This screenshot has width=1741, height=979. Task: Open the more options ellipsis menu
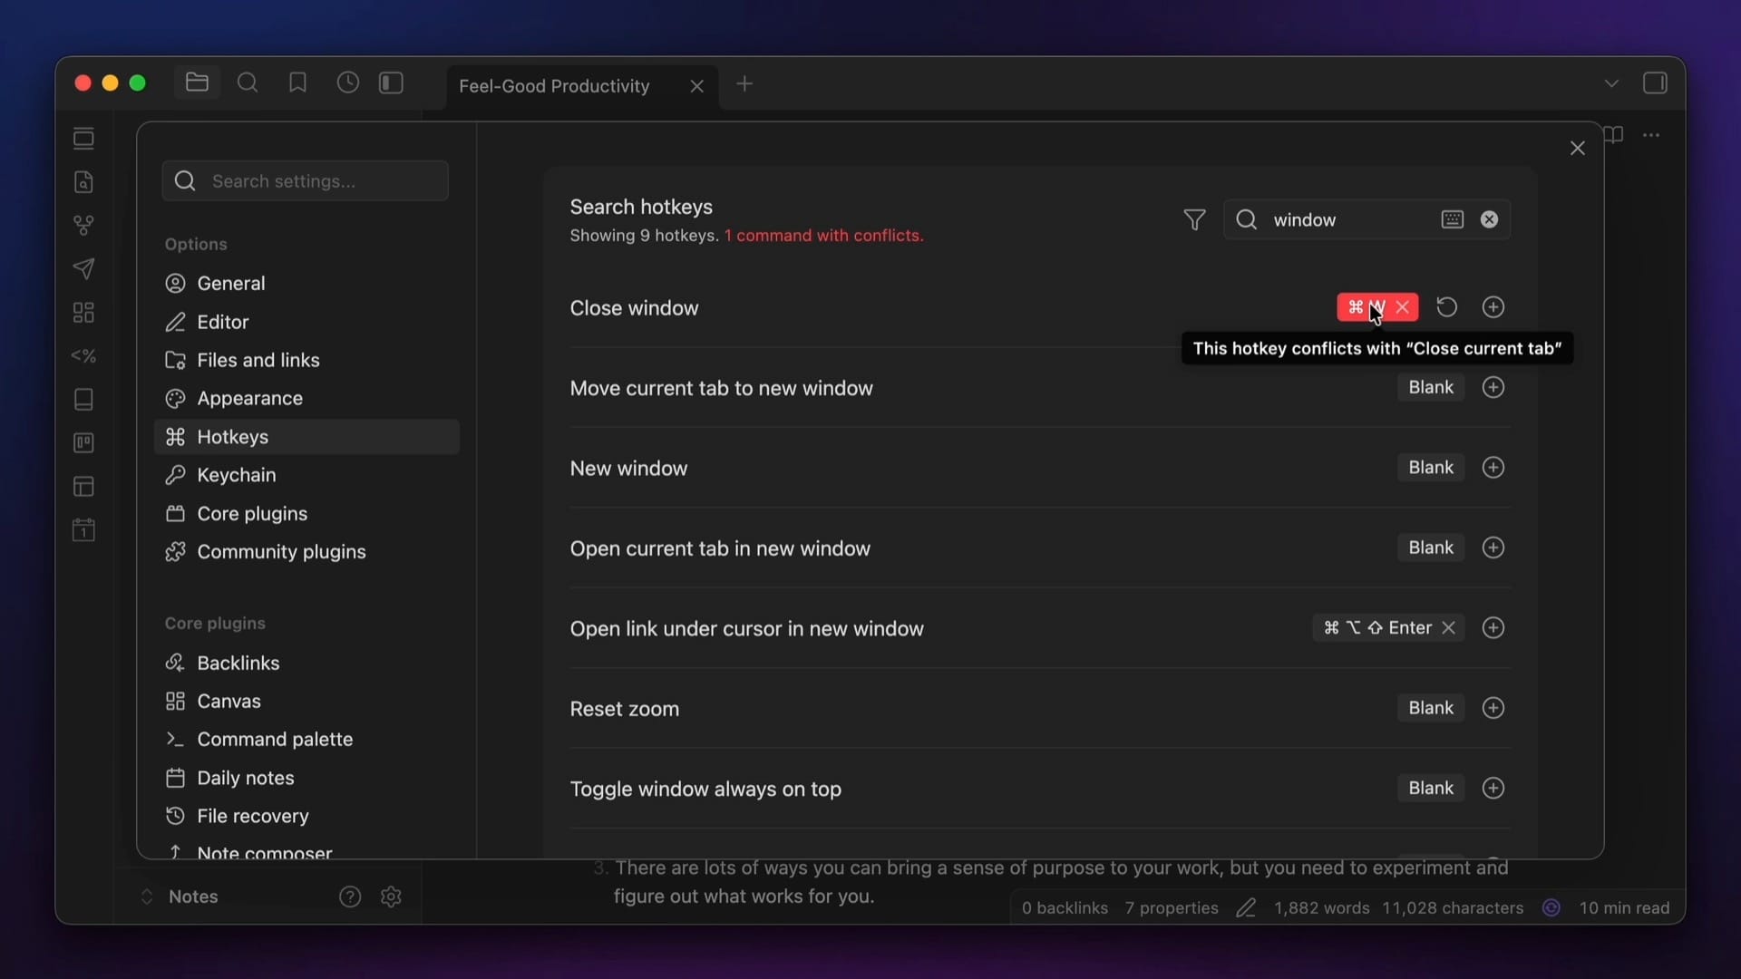1651,135
